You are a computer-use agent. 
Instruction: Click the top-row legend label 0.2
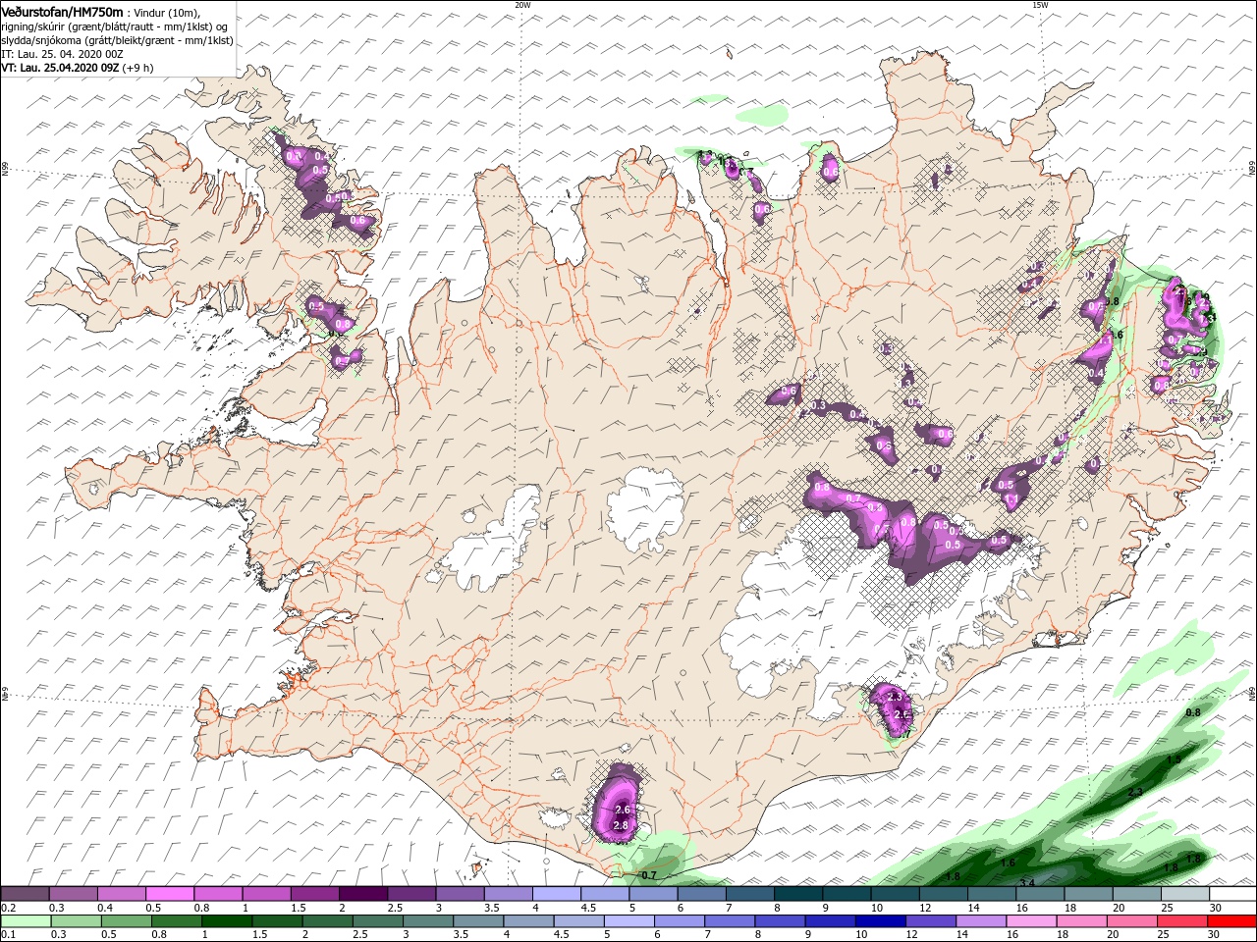pyautogui.click(x=8, y=908)
